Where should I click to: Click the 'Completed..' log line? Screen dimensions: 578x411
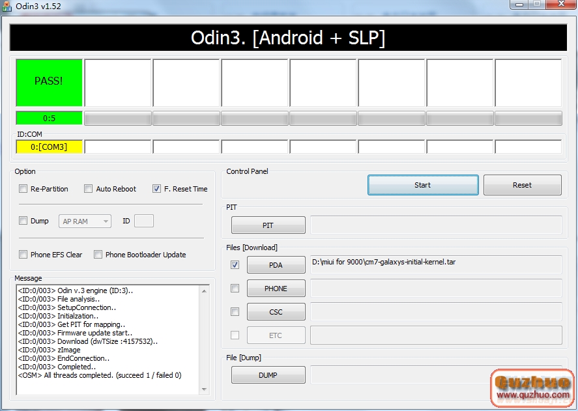point(57,367)
